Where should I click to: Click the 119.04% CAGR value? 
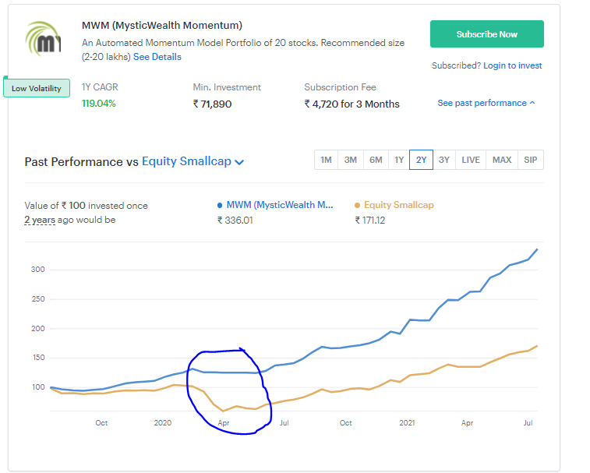(x=98, y=104)
